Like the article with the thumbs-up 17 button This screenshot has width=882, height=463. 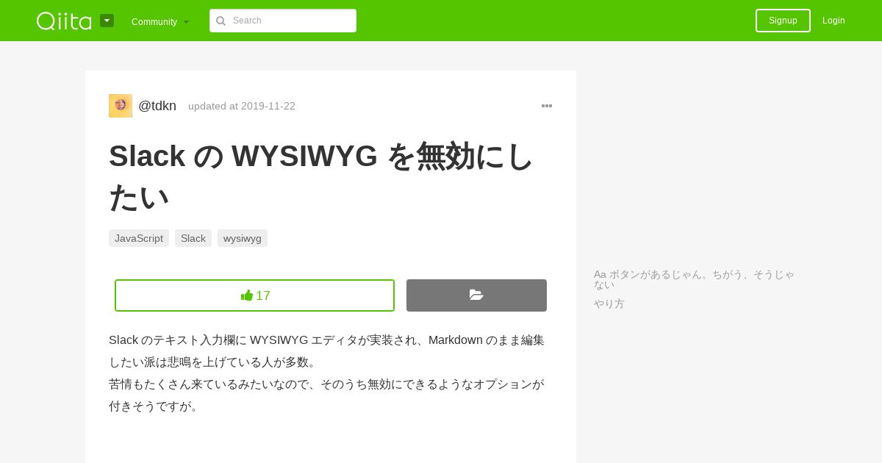click(x=254, y=295)
